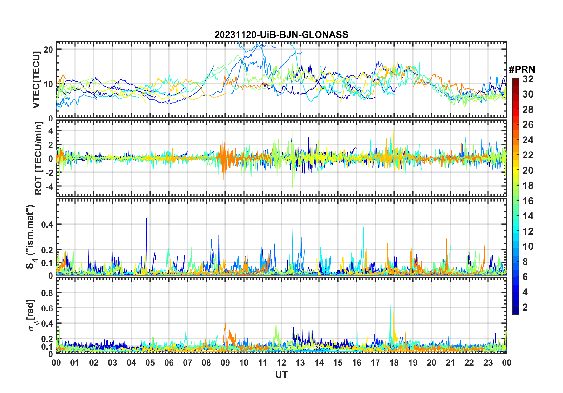Image resolution: width=563 pixels, height=393 pixels.
Task: Click ROT panel tick label 4
Action: (x=51, y=131)
